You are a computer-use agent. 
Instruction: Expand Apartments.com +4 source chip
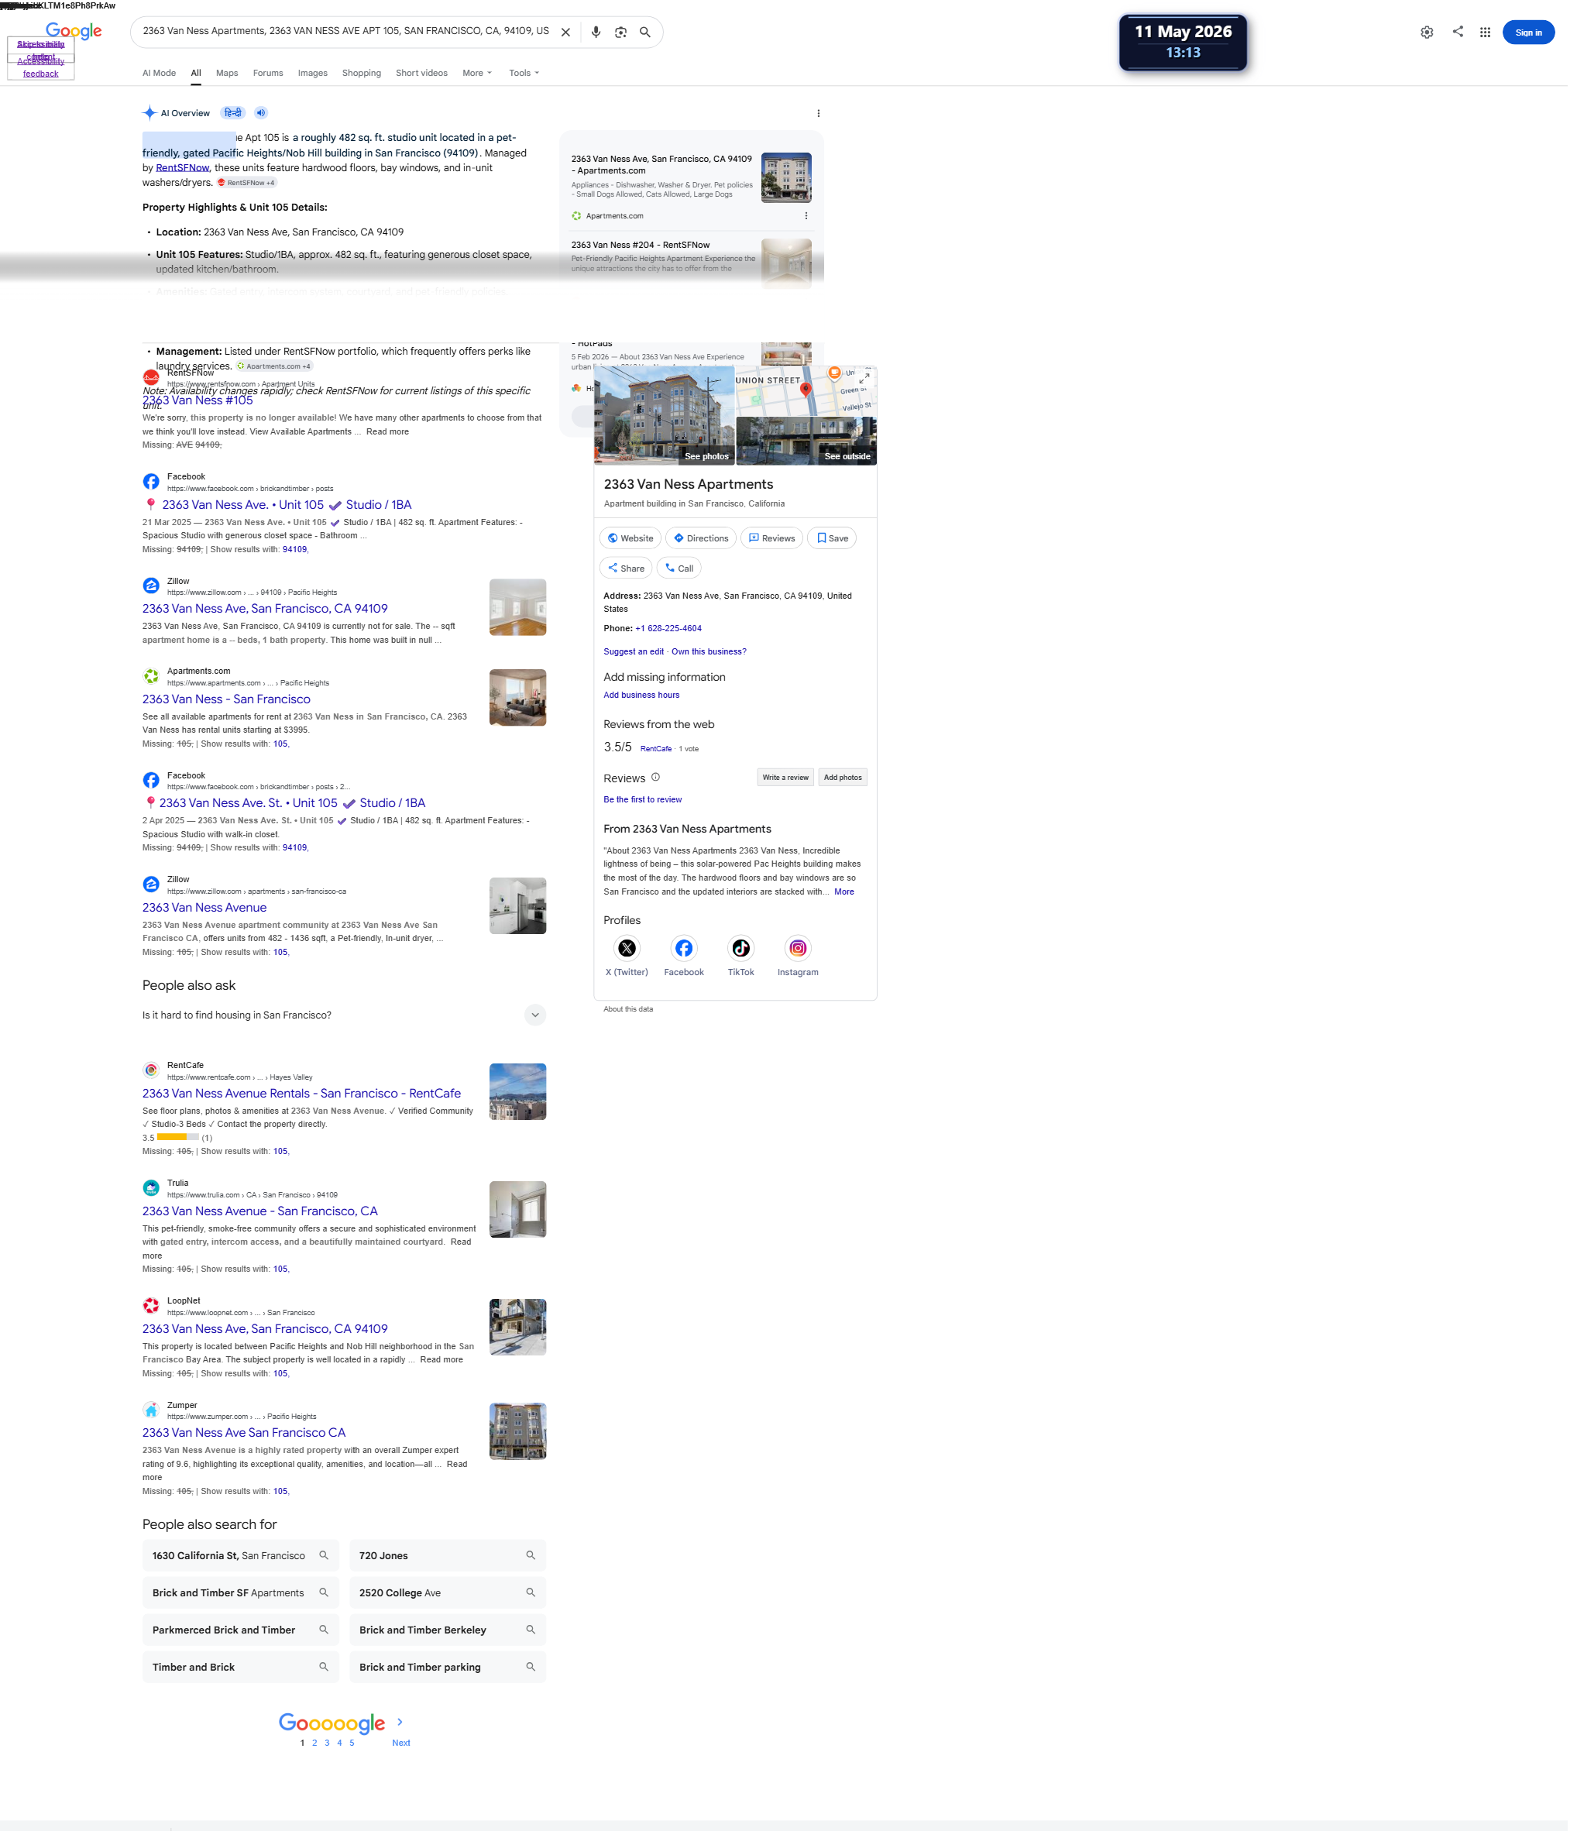275,368
